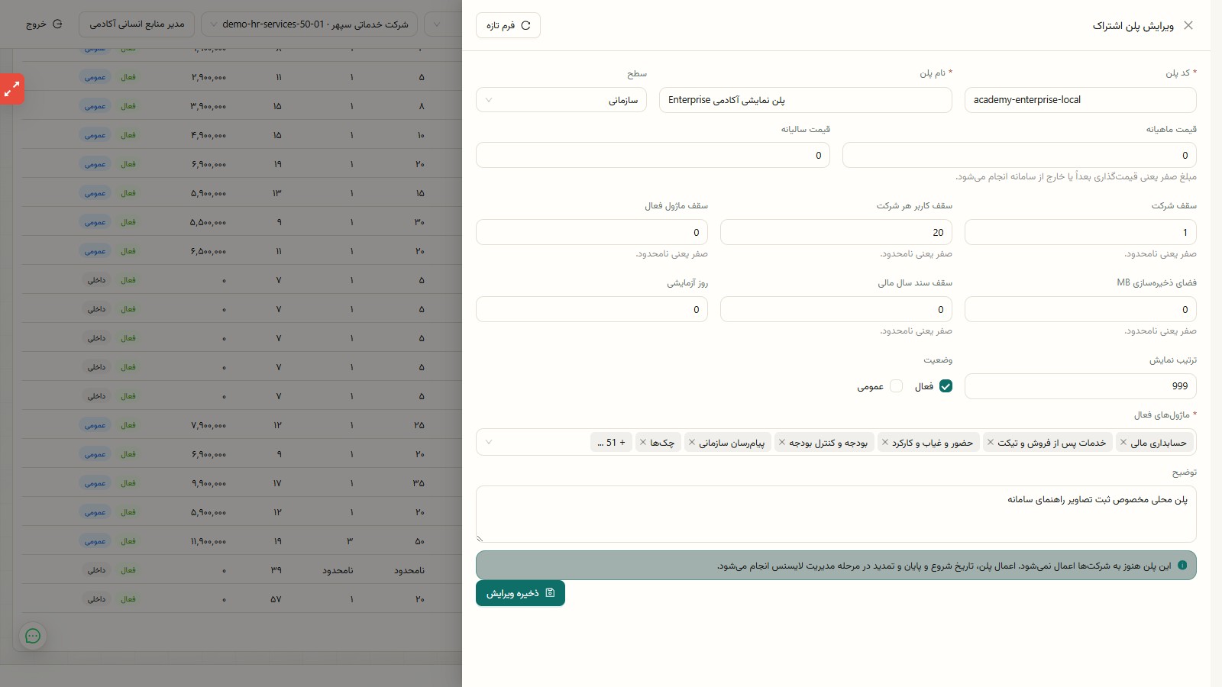This screenshot has height=687, width=1222.
Task: Open the مدیر منابع انسانی آکادمی role selector
Action: coord(137,24)
